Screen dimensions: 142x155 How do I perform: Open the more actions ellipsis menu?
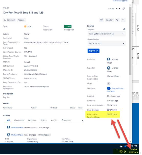click(123, 20)
